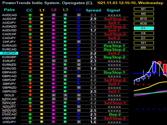The height and width of the screenshot is (125, 167).
Task: Click the green up arrow for AUDNZD
Action: point(30,27)
